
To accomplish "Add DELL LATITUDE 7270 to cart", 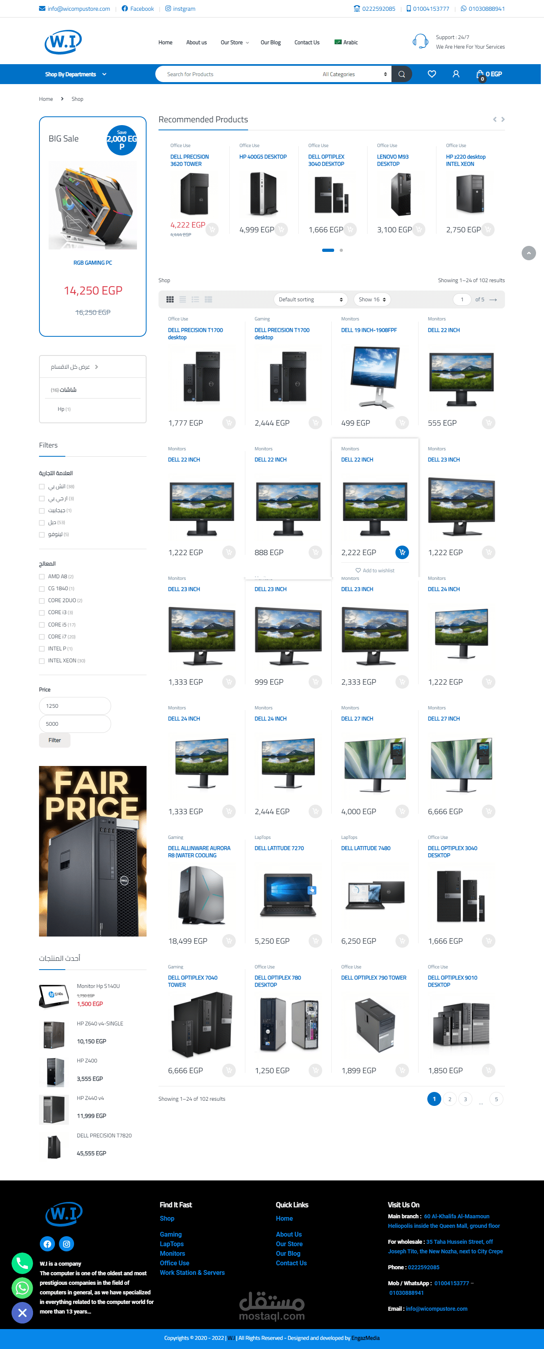I will (x=315, y=941).
